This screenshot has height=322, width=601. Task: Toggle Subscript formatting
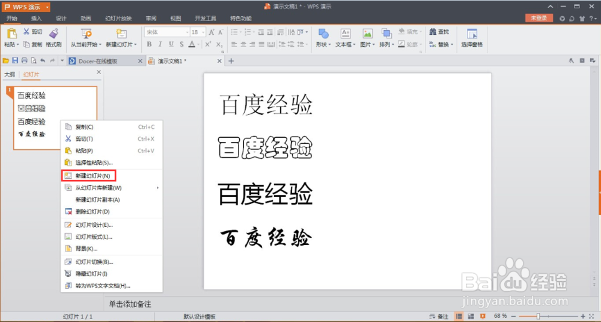coord(219,45)
